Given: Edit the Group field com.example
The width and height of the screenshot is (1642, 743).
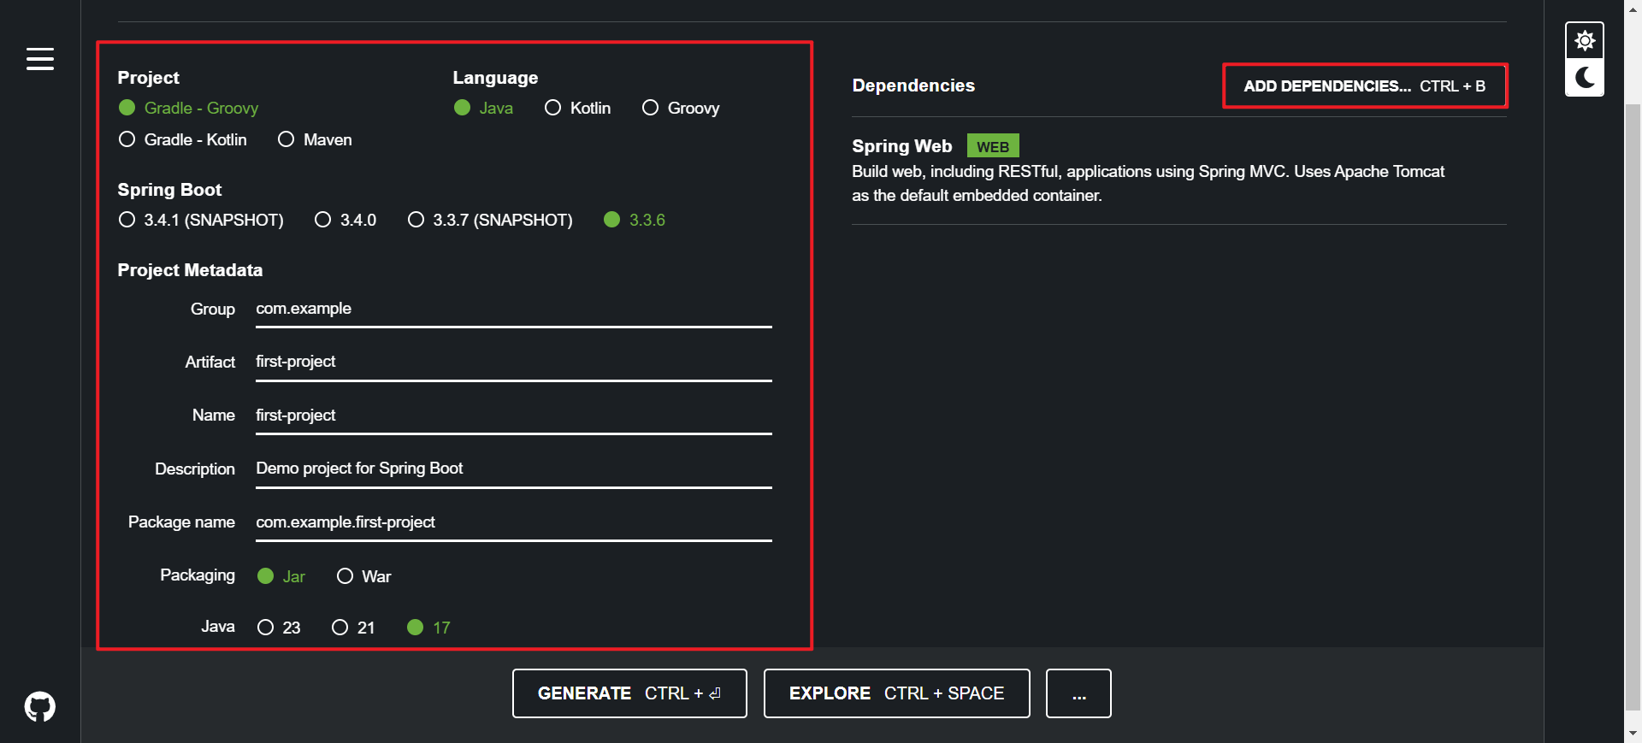Looking at the screenshot, I should [x=514, y=309].
